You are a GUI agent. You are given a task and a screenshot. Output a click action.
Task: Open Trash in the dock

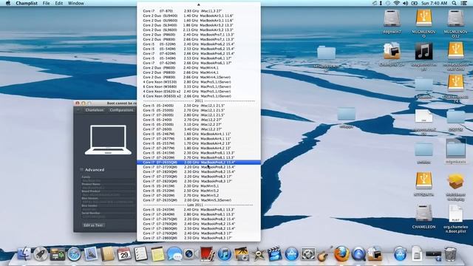coord(450,253)
